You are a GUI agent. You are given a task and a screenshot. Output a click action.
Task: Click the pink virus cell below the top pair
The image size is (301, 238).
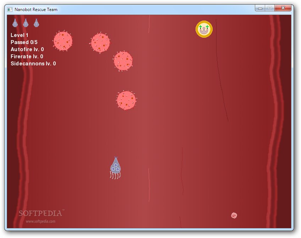[x=123, y=61]
